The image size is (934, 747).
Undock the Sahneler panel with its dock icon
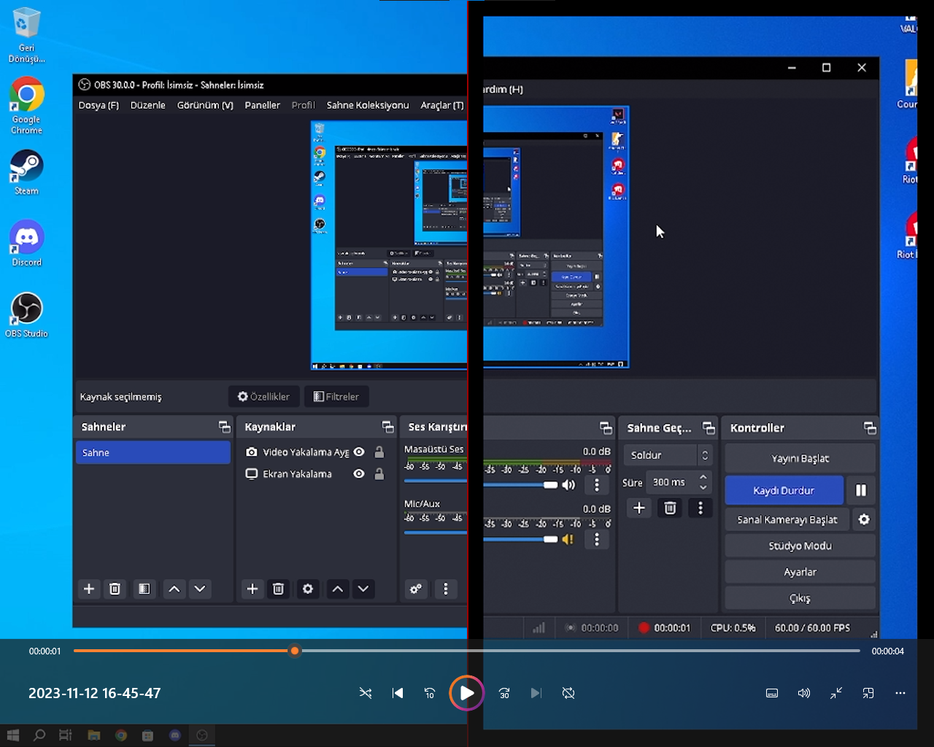[x=224, y=427]
